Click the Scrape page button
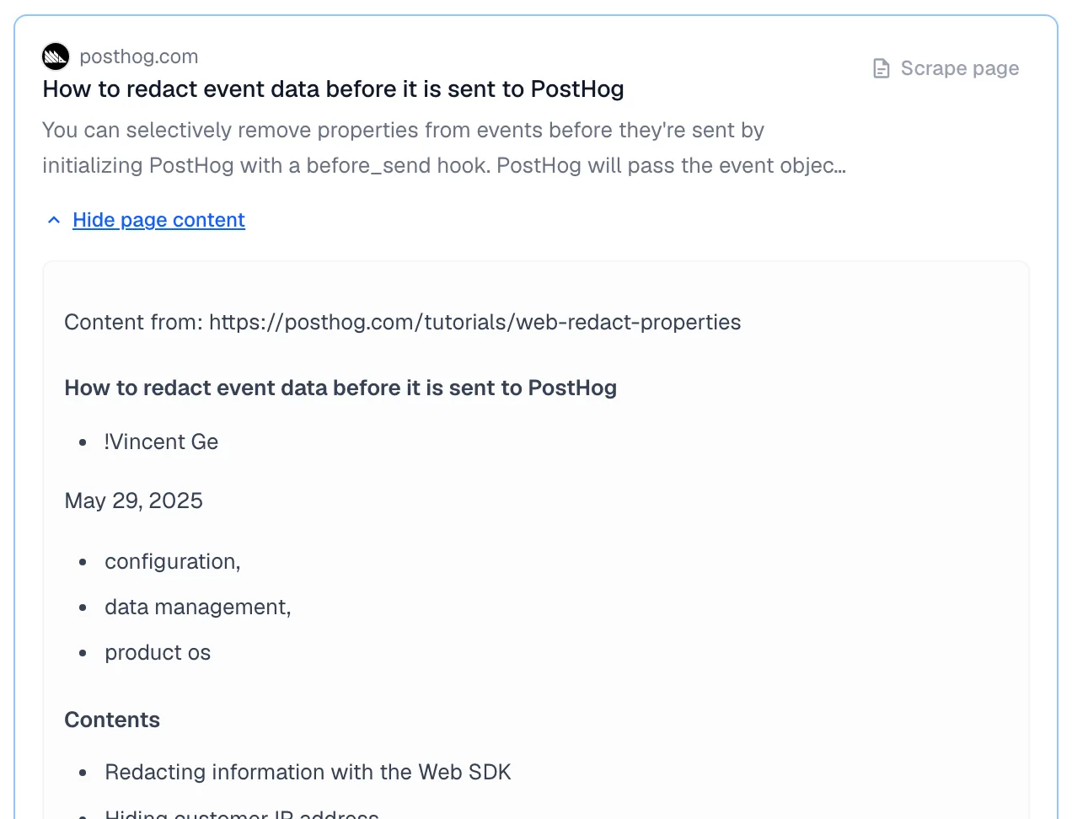This screenshot has width=1072, height=819. tap(946, 68)
